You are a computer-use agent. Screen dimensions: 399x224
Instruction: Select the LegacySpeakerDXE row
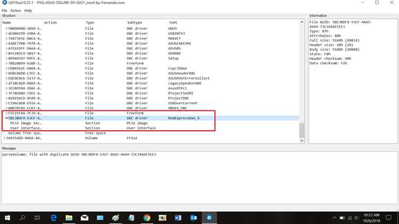[150, 83]
